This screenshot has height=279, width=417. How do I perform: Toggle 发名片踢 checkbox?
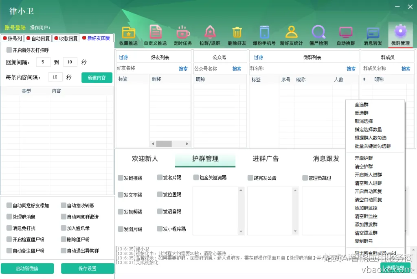click(160, 177)
